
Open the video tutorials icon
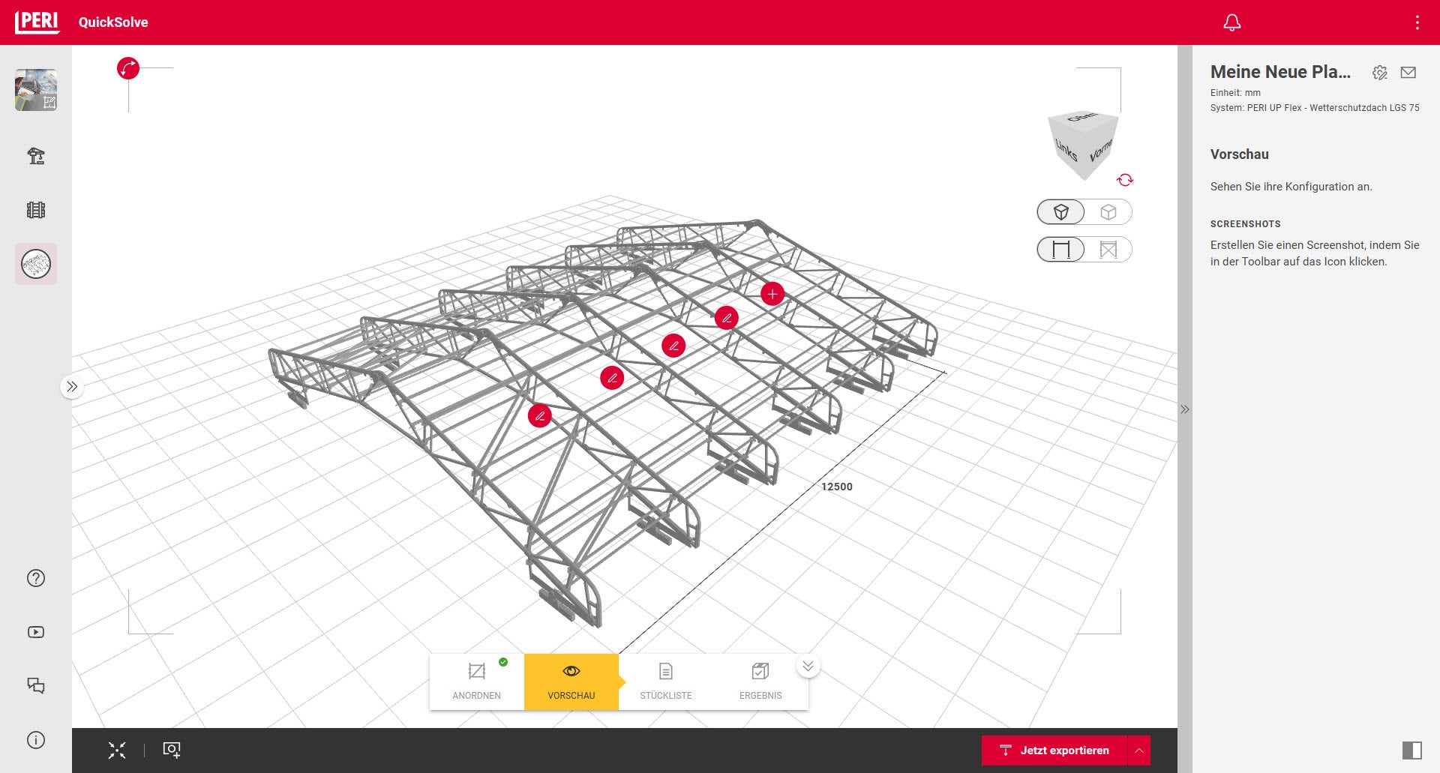(x=36, y=632)
